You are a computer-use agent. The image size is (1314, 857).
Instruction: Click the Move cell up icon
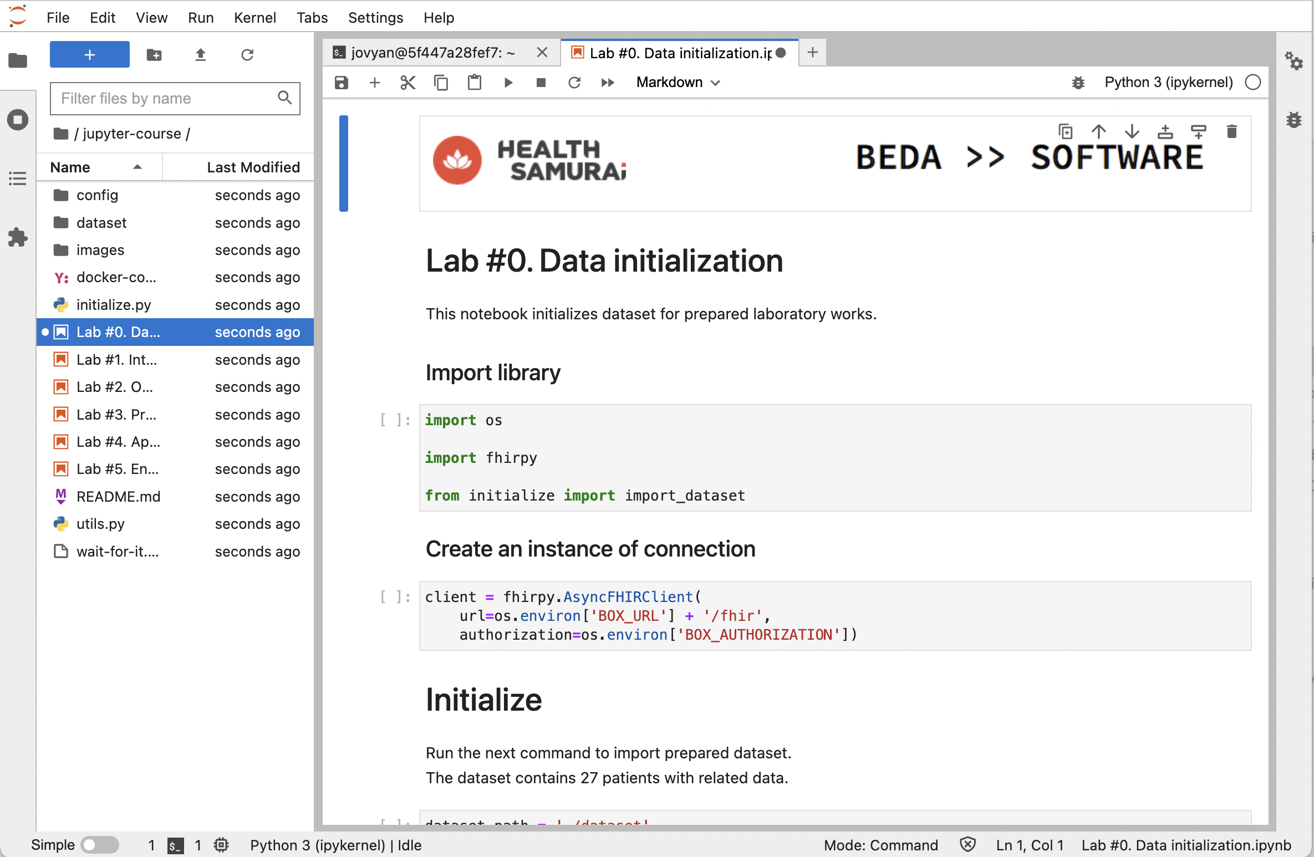pyautogui.click(x=1098, y=132)
